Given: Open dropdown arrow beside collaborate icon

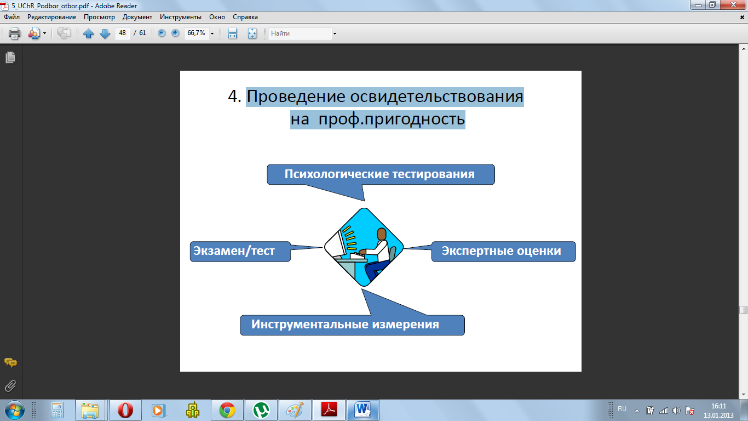Looking at the screenshot, I should pyautogui.click(x=44, y=33).
